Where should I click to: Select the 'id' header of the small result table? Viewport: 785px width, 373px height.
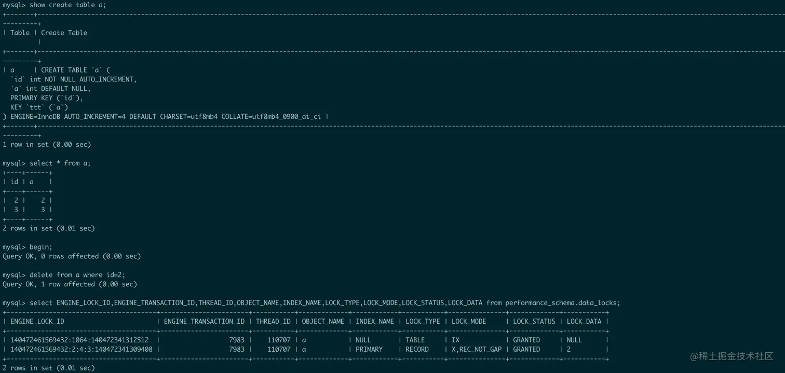(14, 182)
